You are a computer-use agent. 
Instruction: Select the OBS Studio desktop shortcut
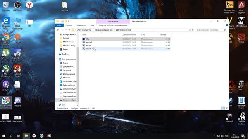[17, 6]
